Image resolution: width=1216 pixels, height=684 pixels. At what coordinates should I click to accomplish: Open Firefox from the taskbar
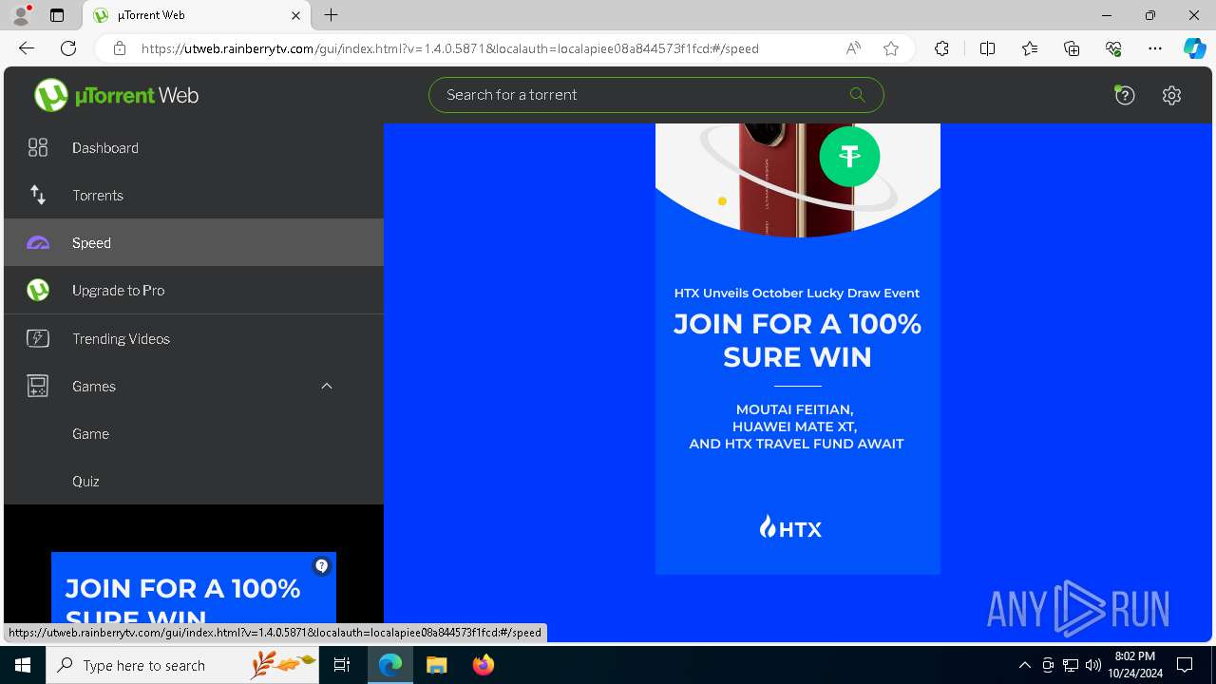[x=483, y=665]
